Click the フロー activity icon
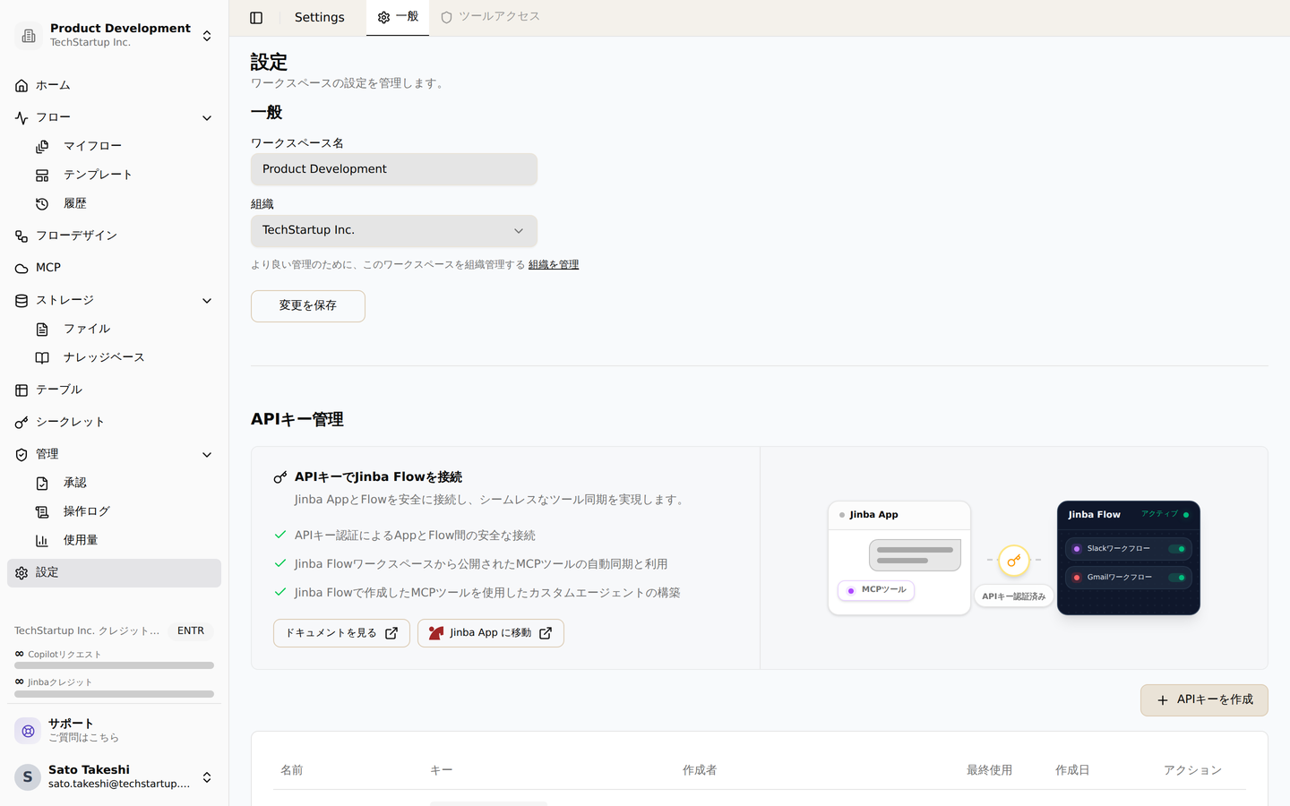The image size is (1290, 806). click(21, 118)
